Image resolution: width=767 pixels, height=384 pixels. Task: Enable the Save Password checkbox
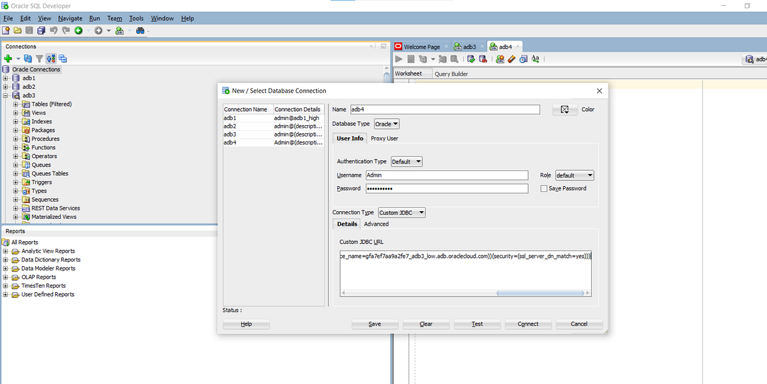pyautogui.click(x=544, y=188)
